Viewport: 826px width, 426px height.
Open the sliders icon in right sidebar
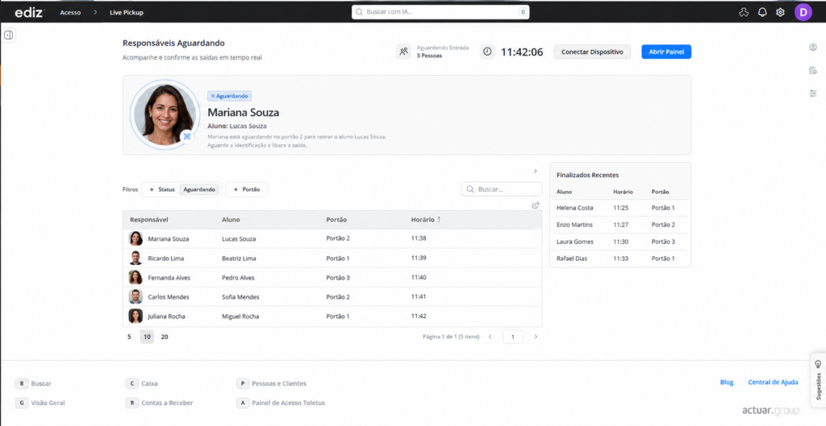point(813,93)
